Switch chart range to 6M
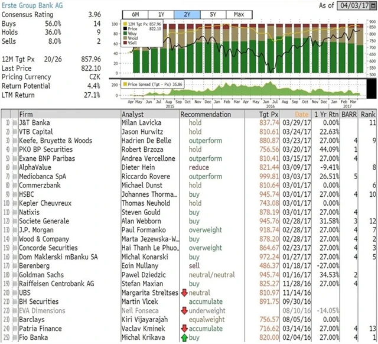 pyautogui.click(x=134, y=14)
